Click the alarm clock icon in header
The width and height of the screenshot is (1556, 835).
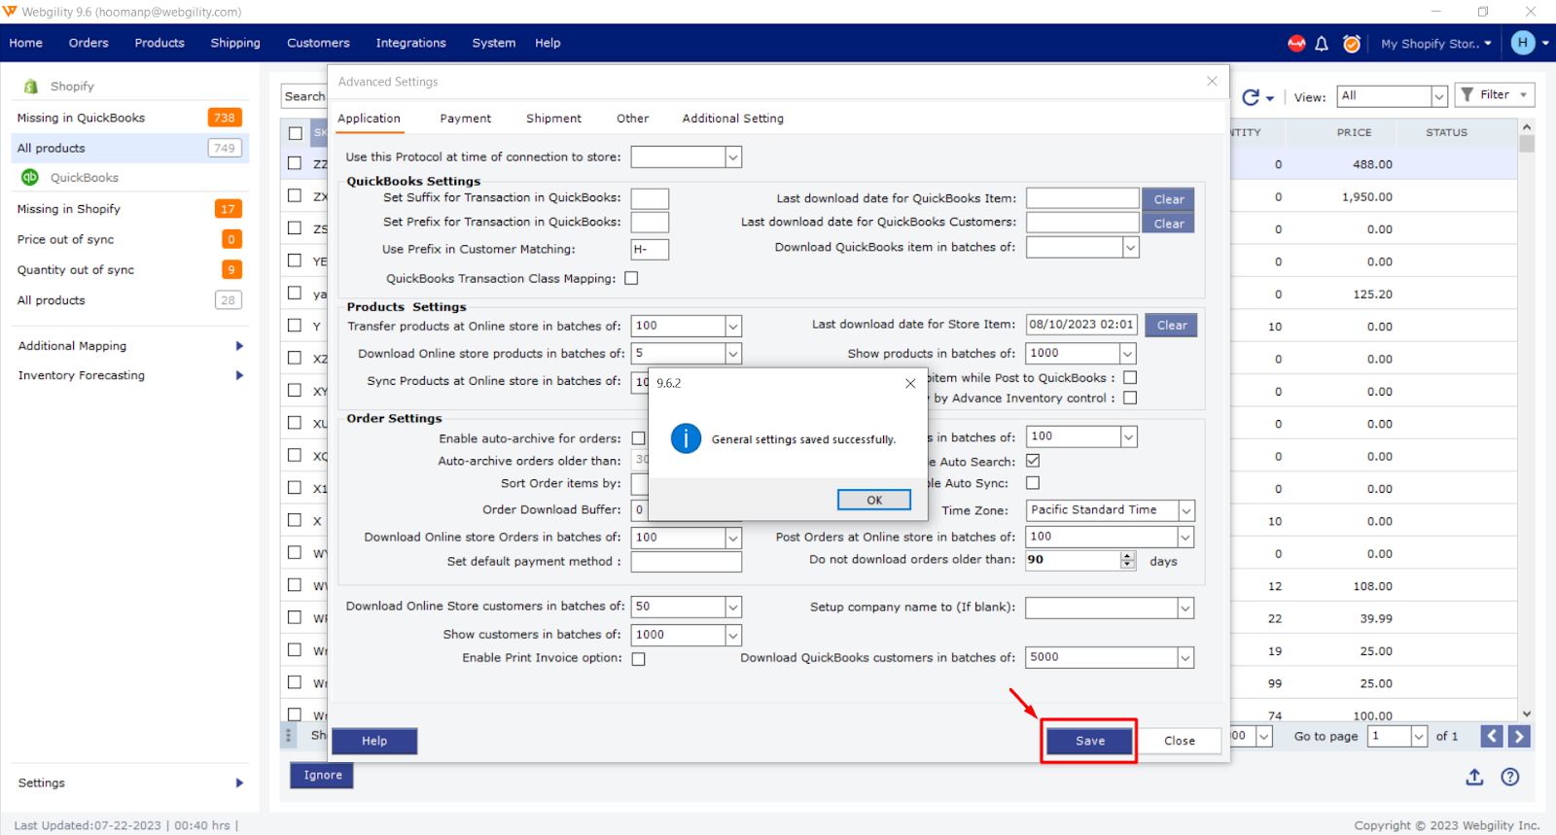pyautogui.click(x=1351, y=44)
